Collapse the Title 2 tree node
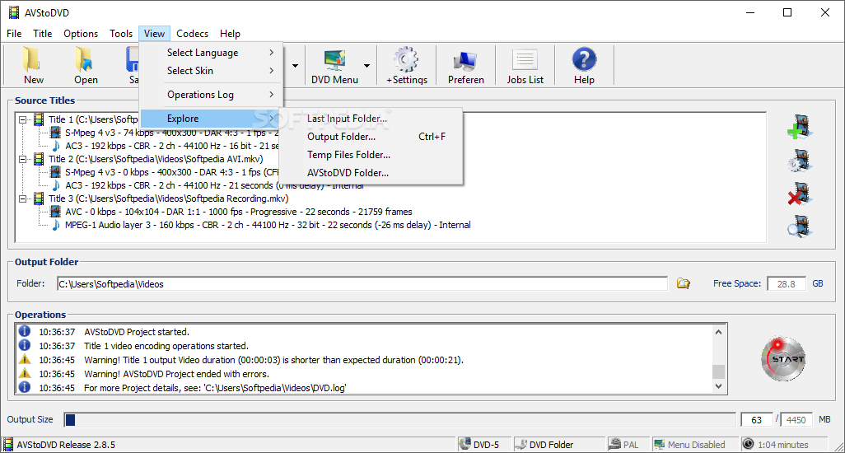845x453 pixels. [x=22, y=159]
